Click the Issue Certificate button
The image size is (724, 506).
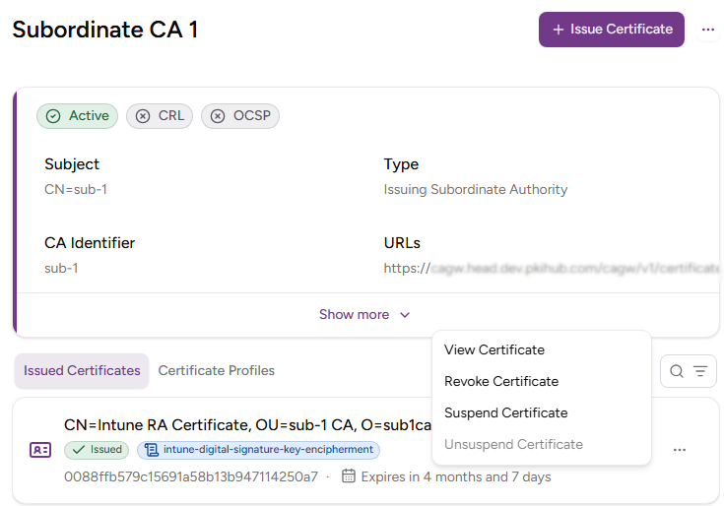[611, 30]
